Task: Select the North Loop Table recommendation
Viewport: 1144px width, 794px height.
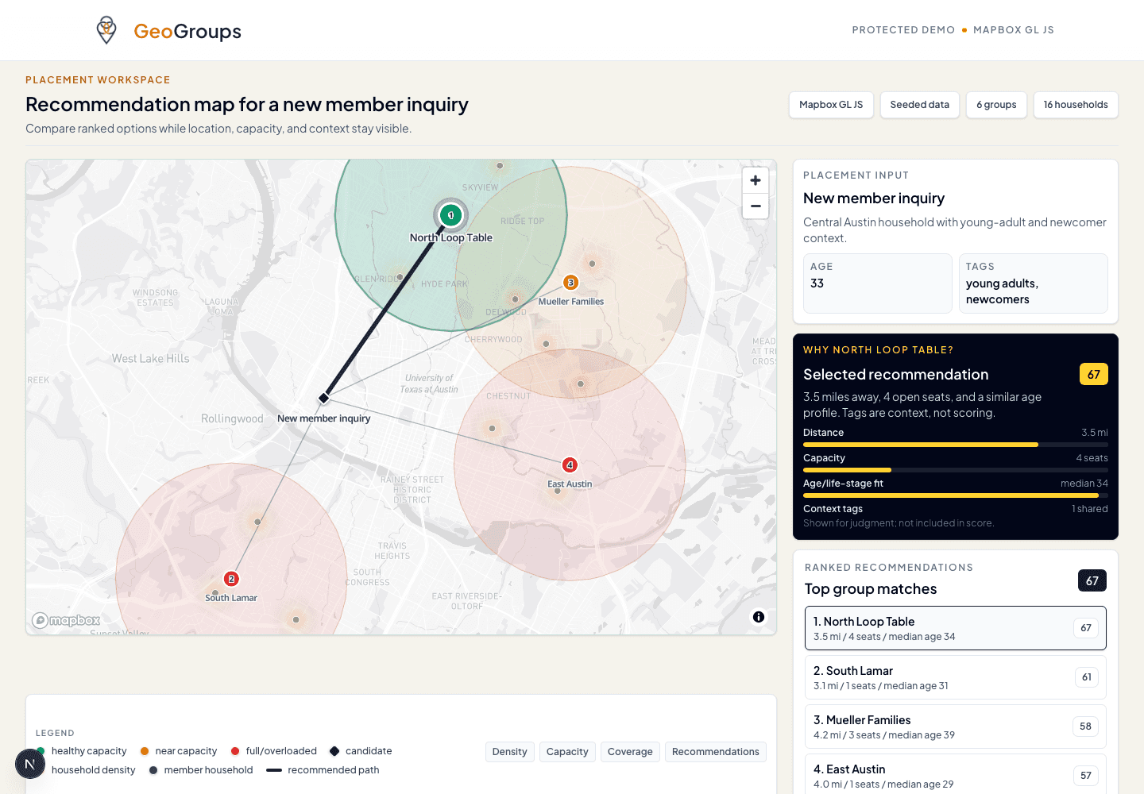Action: pos(955,628)
